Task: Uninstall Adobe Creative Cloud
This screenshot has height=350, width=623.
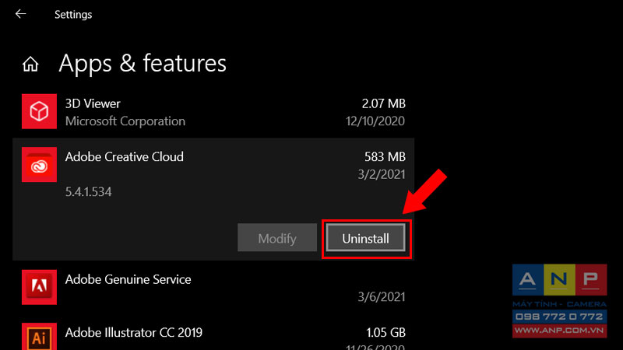Action: tap(365, 239)
